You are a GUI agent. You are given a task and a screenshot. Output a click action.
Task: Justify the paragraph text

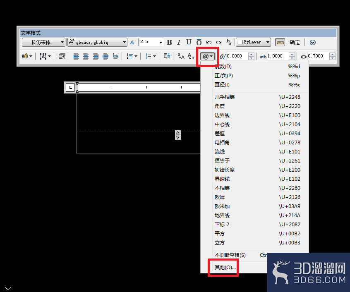[x=106, y=56]
